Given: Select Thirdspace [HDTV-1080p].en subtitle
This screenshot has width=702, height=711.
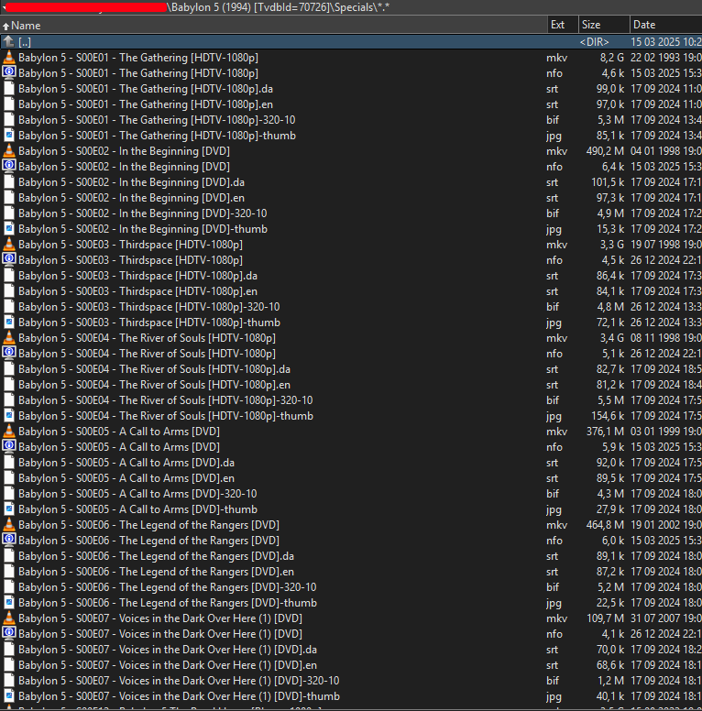Looking at the screenshot, I should tap(351, 291).
